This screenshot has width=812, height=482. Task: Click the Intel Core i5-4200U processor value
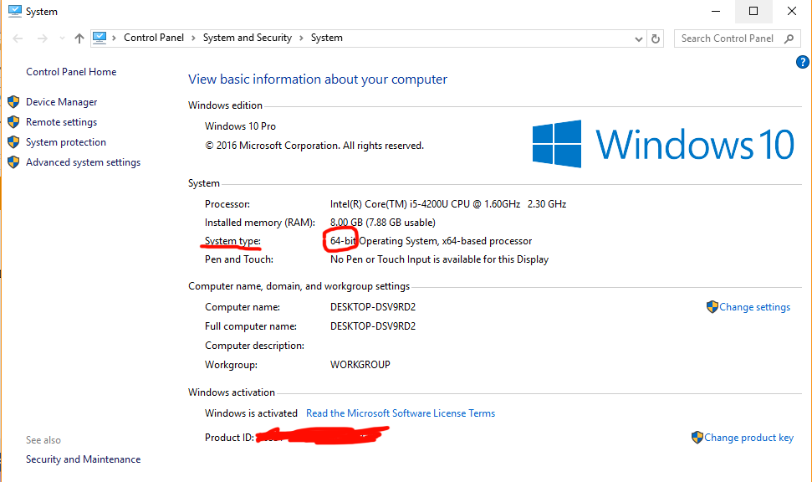click(x=448, y=204)
